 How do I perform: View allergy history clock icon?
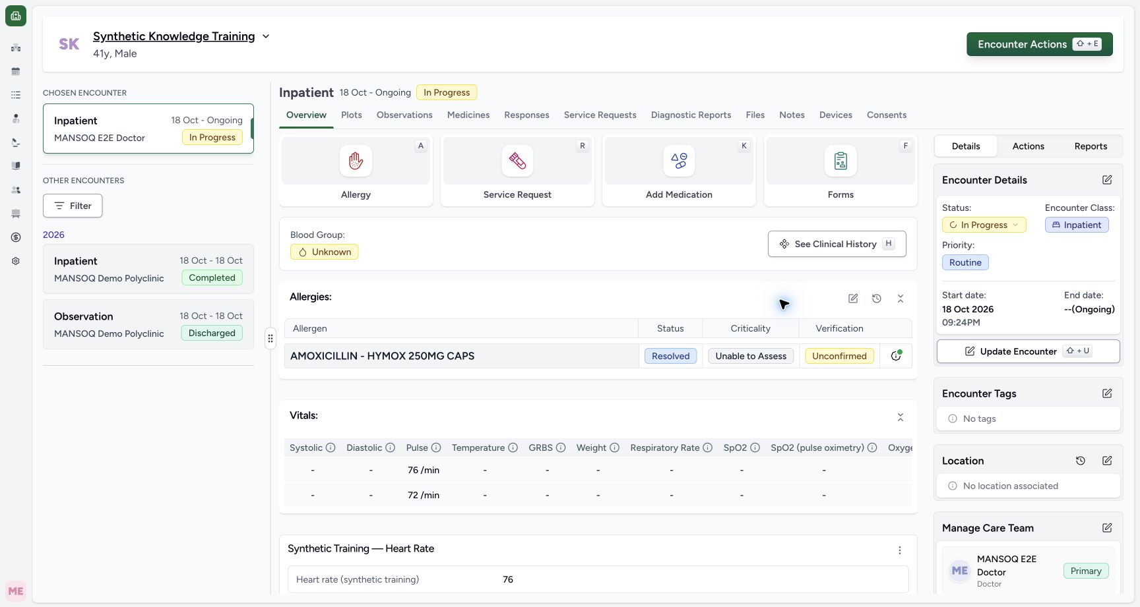click(877, 299)
